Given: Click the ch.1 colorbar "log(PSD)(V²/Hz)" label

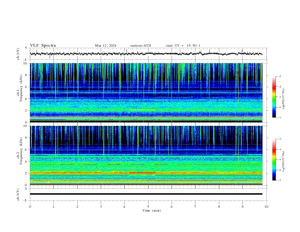Looking at the screenshot, I should (x=283, y=99).
